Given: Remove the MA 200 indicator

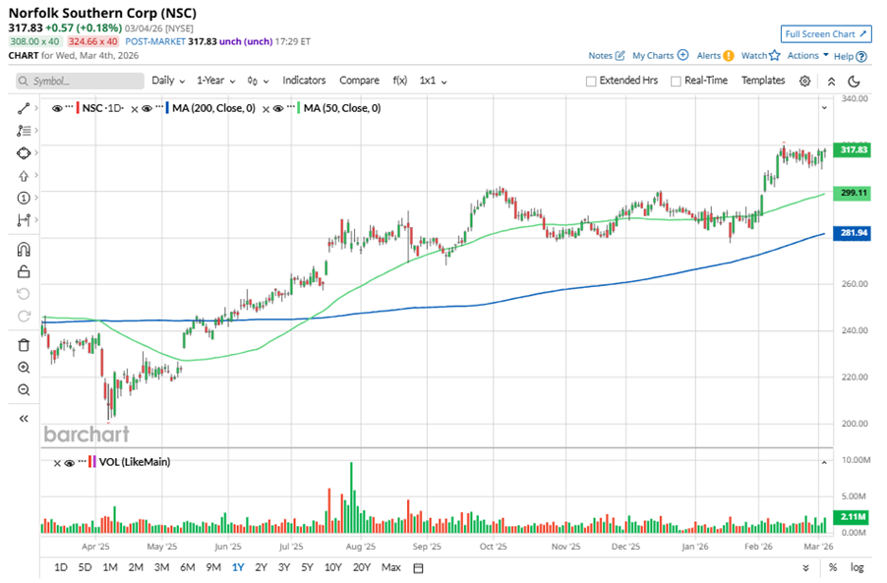Looking at the screenshot, I should (x=134, y=108).
